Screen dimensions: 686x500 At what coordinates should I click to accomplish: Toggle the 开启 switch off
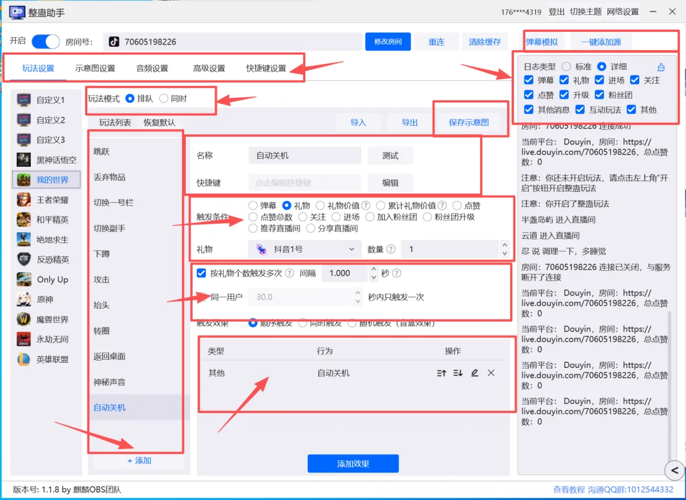(x=46, y=41)
